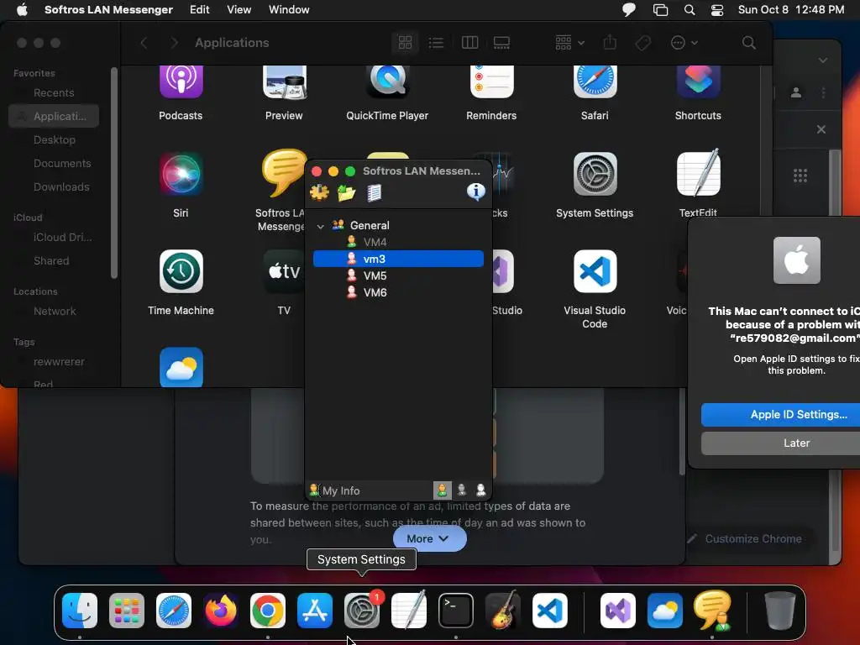Click Apple ID Settings button
Screen dimensions: 860x645
(780, 415)
